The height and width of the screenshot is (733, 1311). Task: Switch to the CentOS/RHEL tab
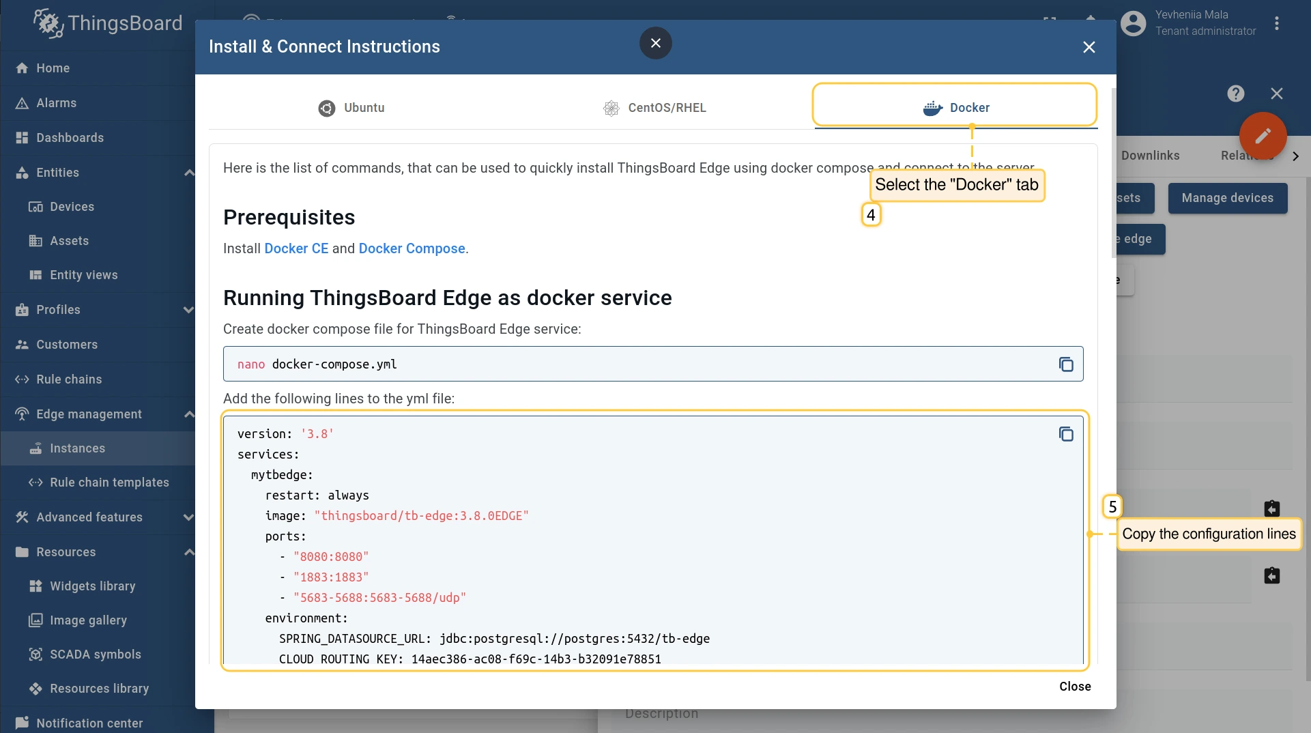(x=654, y=108)
